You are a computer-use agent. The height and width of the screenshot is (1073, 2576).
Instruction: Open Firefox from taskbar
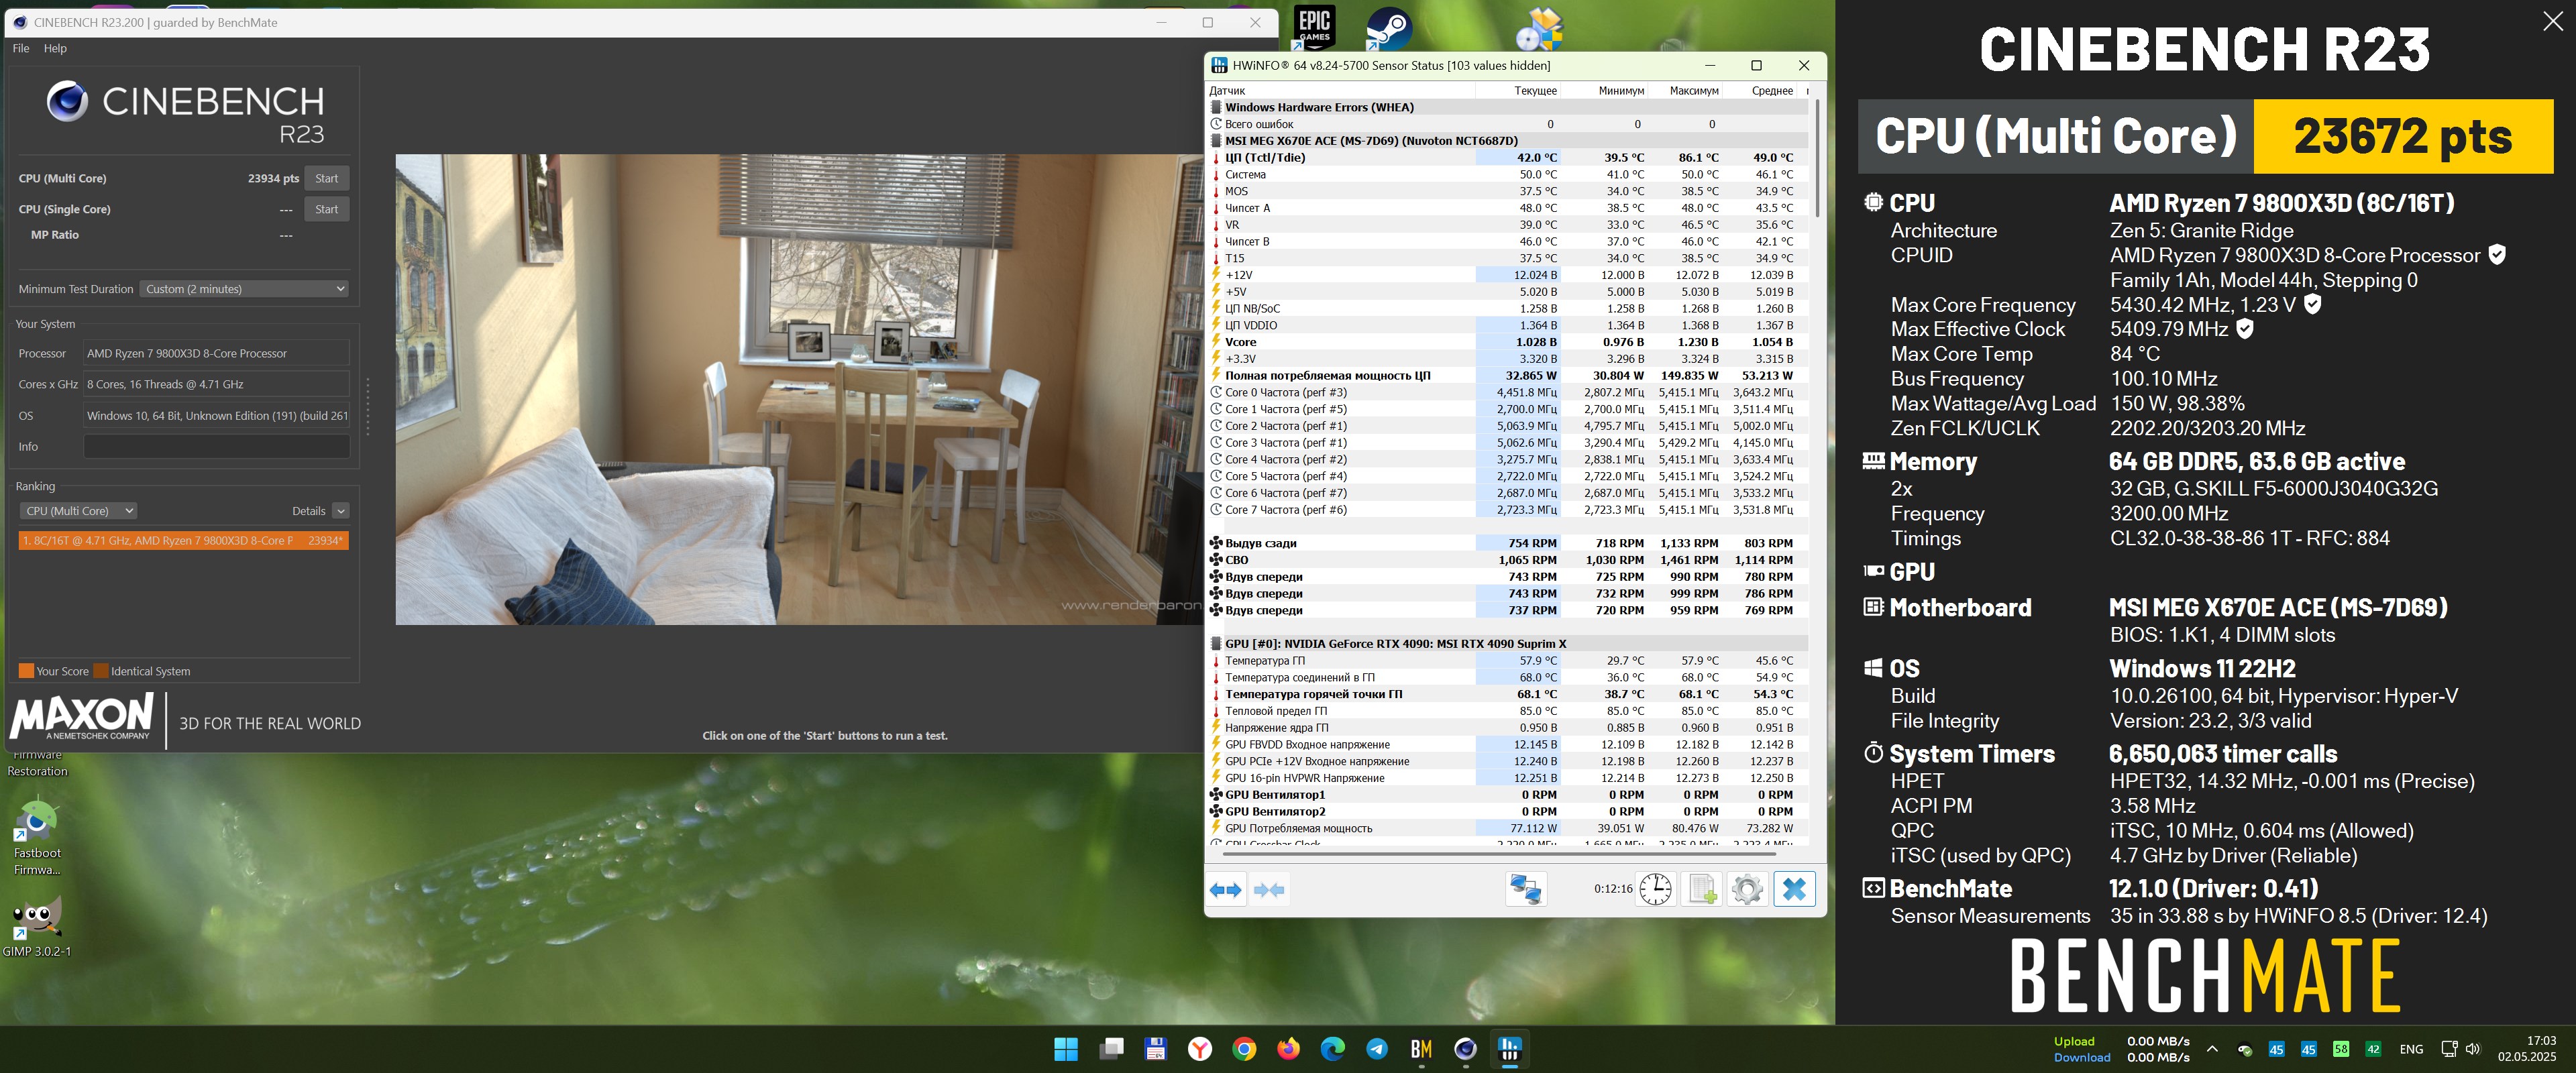[1288, 1049]
